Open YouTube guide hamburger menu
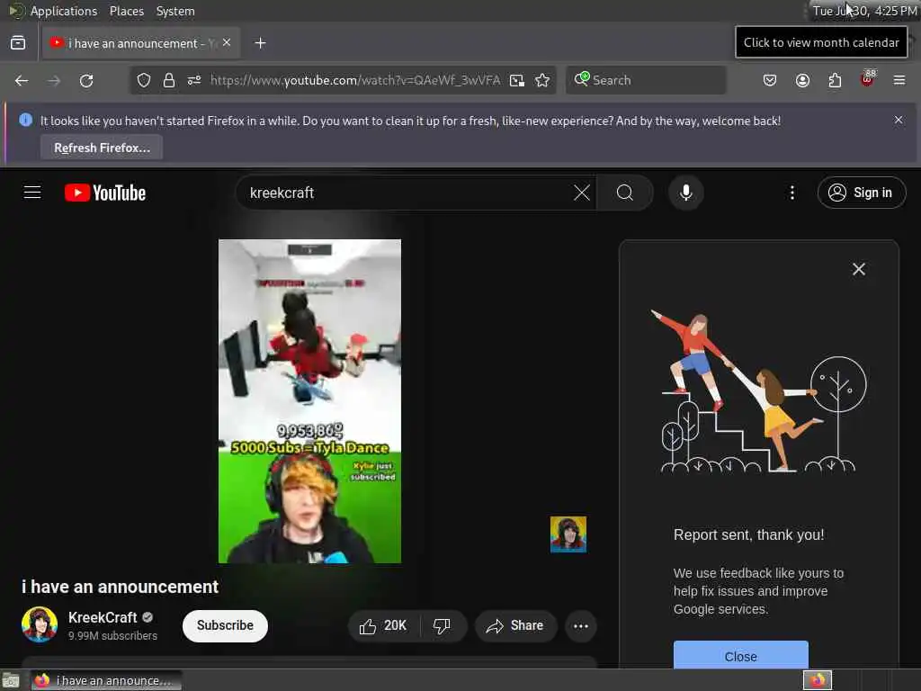Image resolution: width=921 pixels, height=691 pixels. tap(32, 193)
